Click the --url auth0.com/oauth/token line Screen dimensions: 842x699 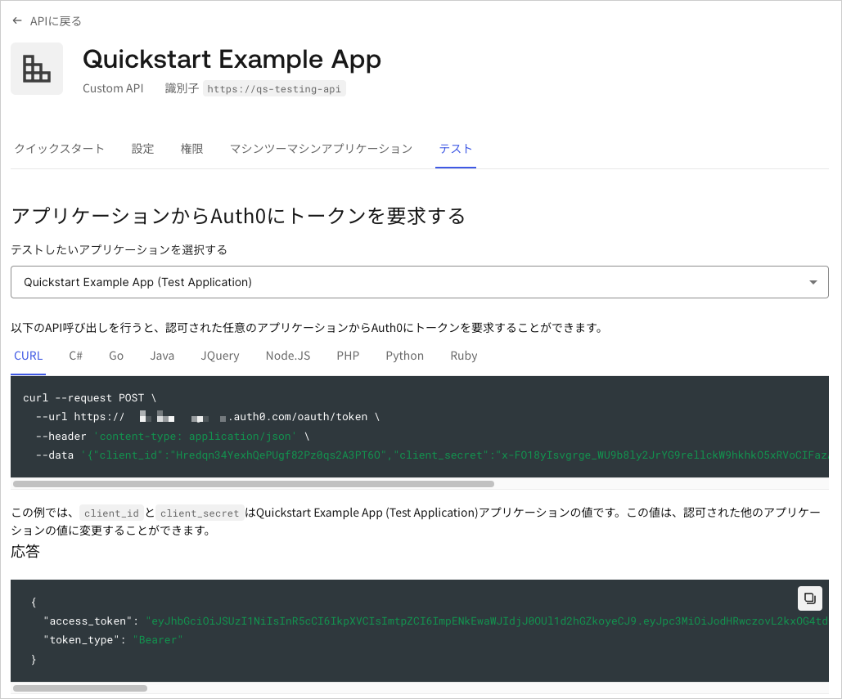tap(208, 417)
